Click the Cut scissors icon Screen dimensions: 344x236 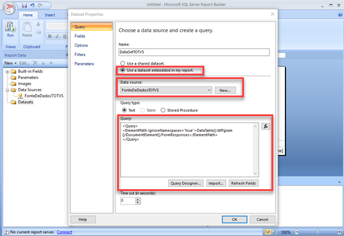[38, 24]
